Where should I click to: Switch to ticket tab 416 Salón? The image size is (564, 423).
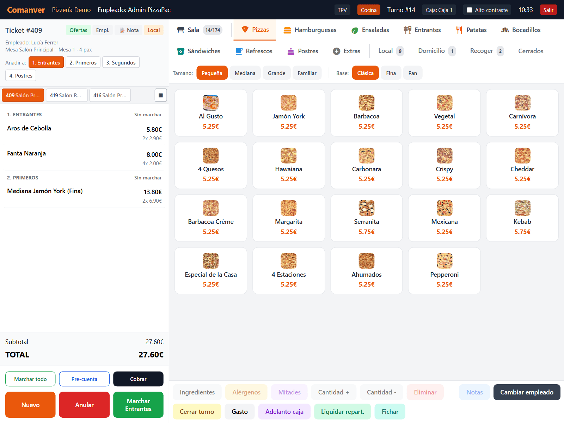click(110, 95)
